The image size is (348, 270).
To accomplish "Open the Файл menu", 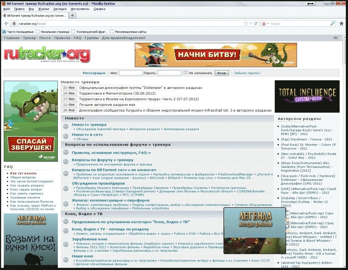I will (7, 9).
